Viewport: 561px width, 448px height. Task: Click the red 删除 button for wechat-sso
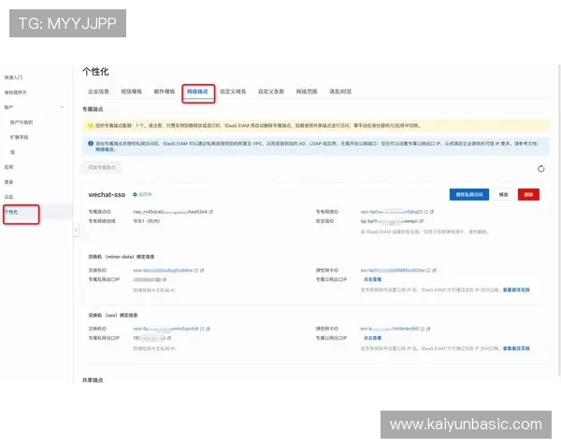point(528,194)
